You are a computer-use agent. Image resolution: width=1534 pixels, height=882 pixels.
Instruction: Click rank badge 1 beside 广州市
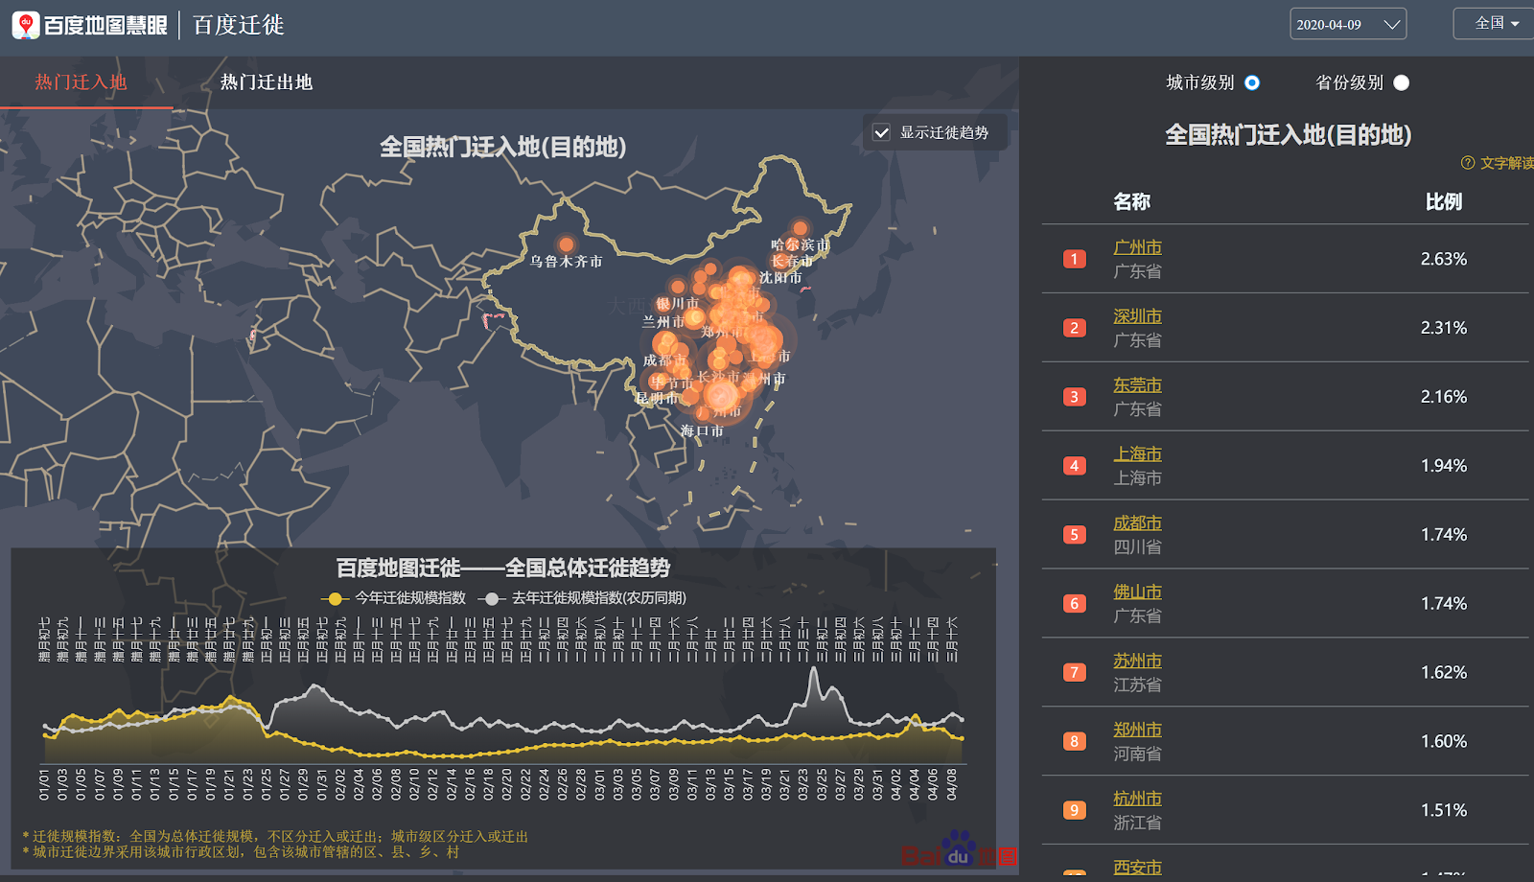click(x=1075, y=259)
